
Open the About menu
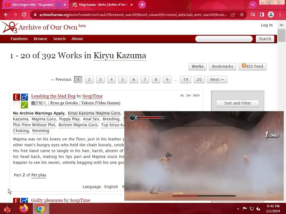[77, 39]
